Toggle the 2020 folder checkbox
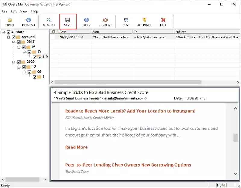This screenshot has height=188, width=241. pos(19,62)
